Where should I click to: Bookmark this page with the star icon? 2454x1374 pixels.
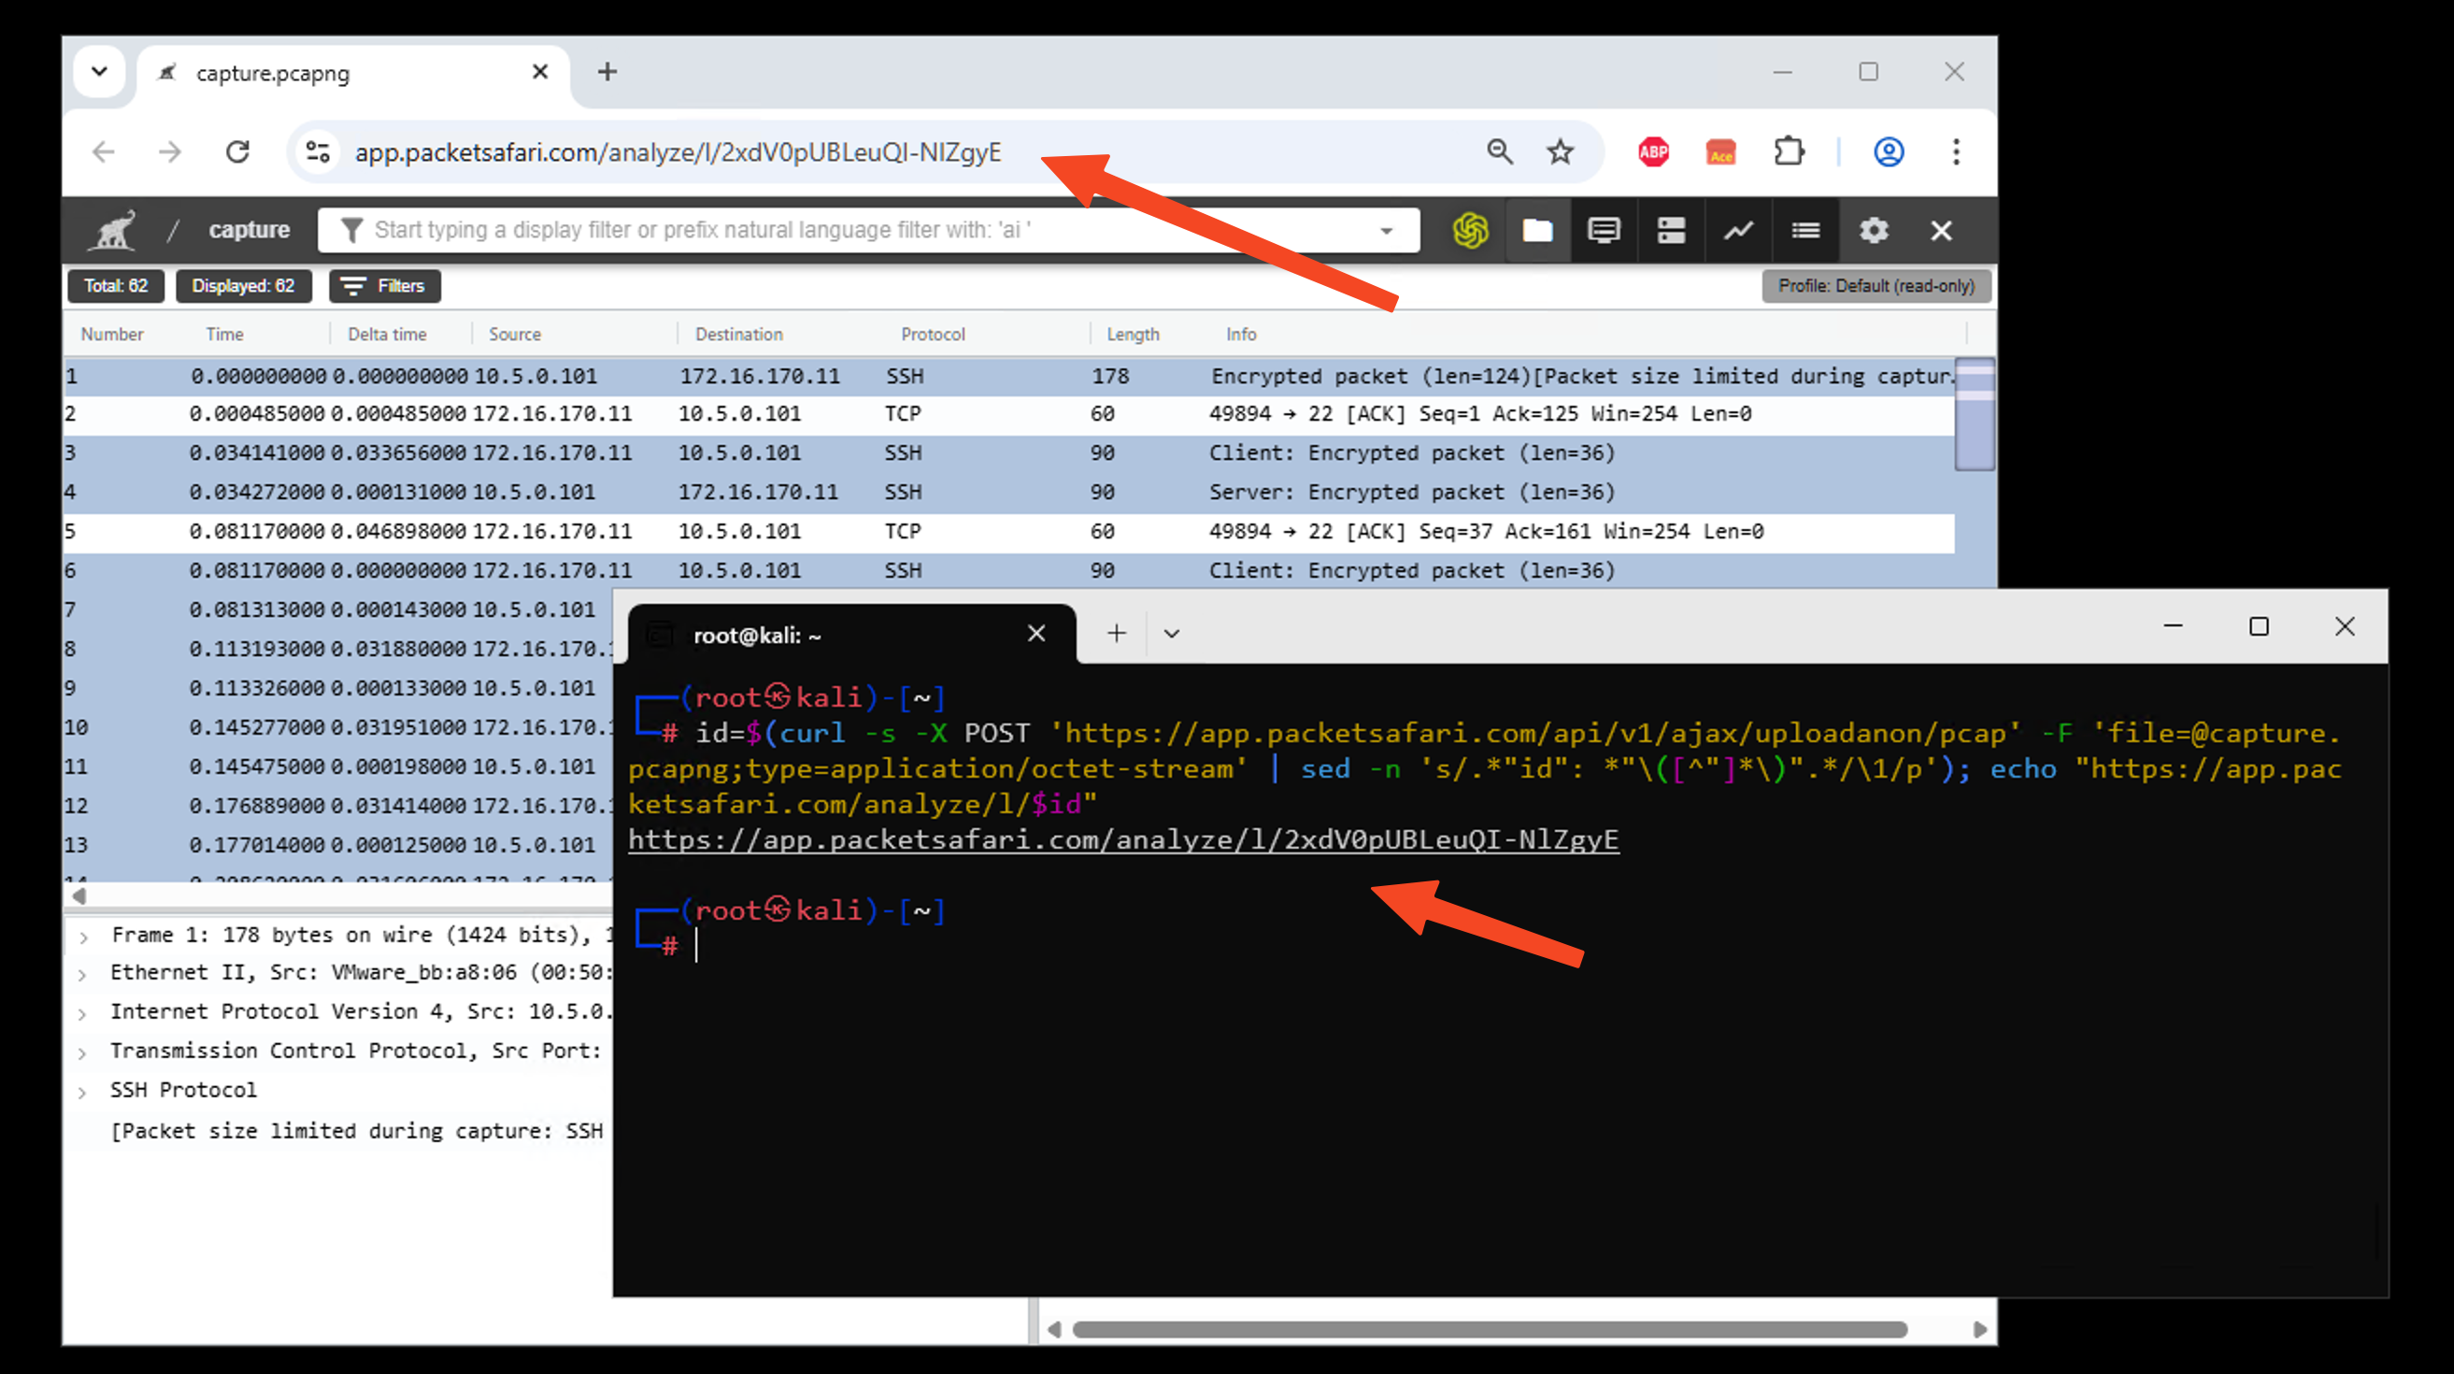(1561, 151)
